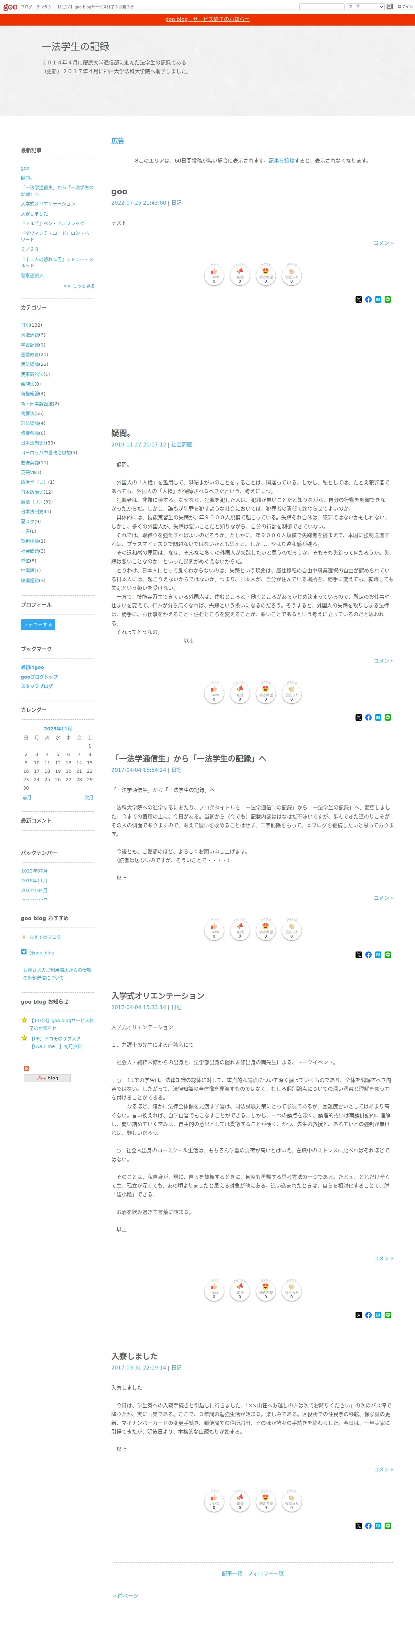This screenshot has width=415, height=1644.
Task: Share 入学式オリエンテーション post to Hatena Bookmark
Action: pyautogui.click(x=378, y=1315)
